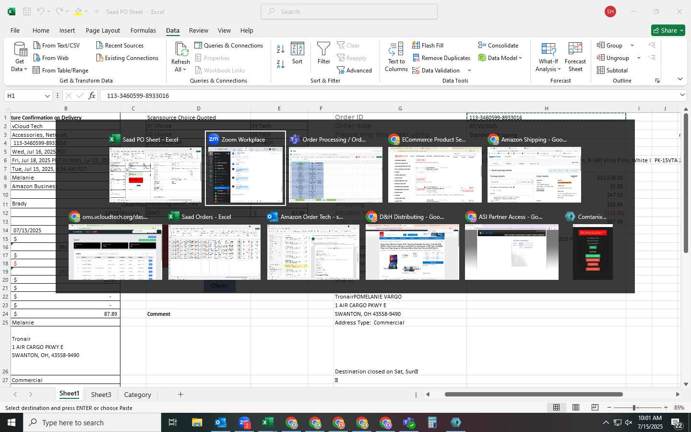Toggle the Filter funnel button
This screenshot has height=432, width=691.
pos(324,53)
